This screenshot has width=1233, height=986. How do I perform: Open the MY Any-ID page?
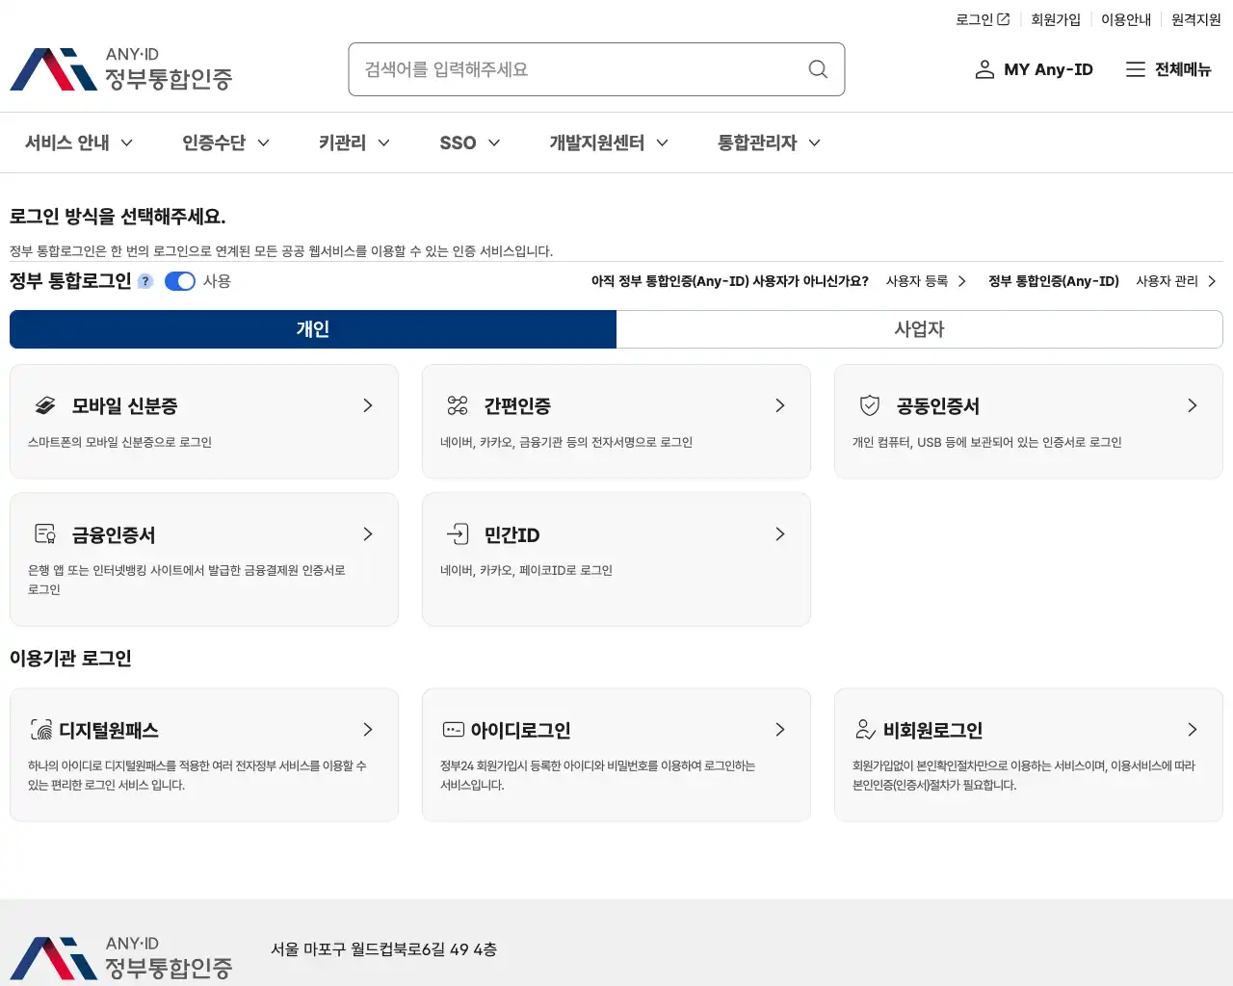[1034, 69]
